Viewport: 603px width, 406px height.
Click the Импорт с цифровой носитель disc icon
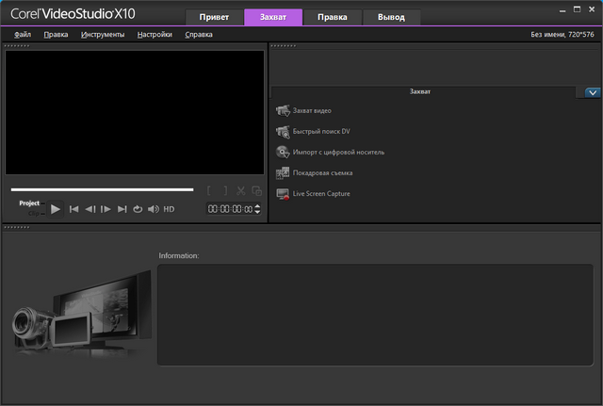pyautogui.click(x=283, y=153)
